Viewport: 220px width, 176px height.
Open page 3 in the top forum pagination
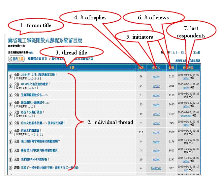176,53
